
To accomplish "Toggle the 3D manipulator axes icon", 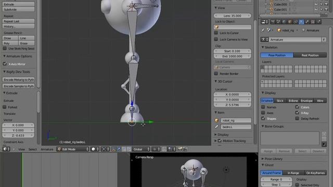I will click(113, 149).
